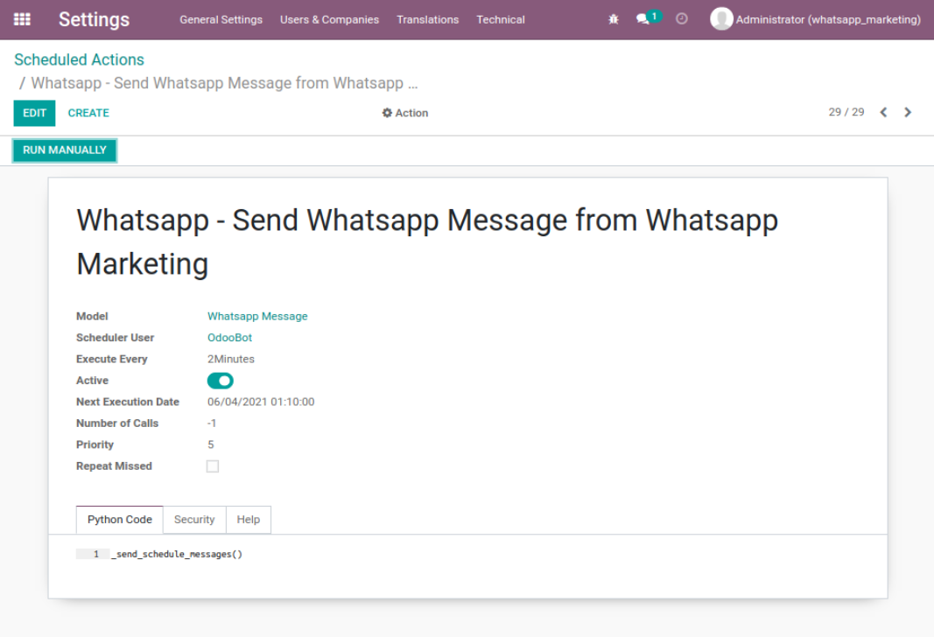The width and height of the screenshot is (934, 637).
Task: Open the conversations chat icon
Action: [x=643, y=19]
